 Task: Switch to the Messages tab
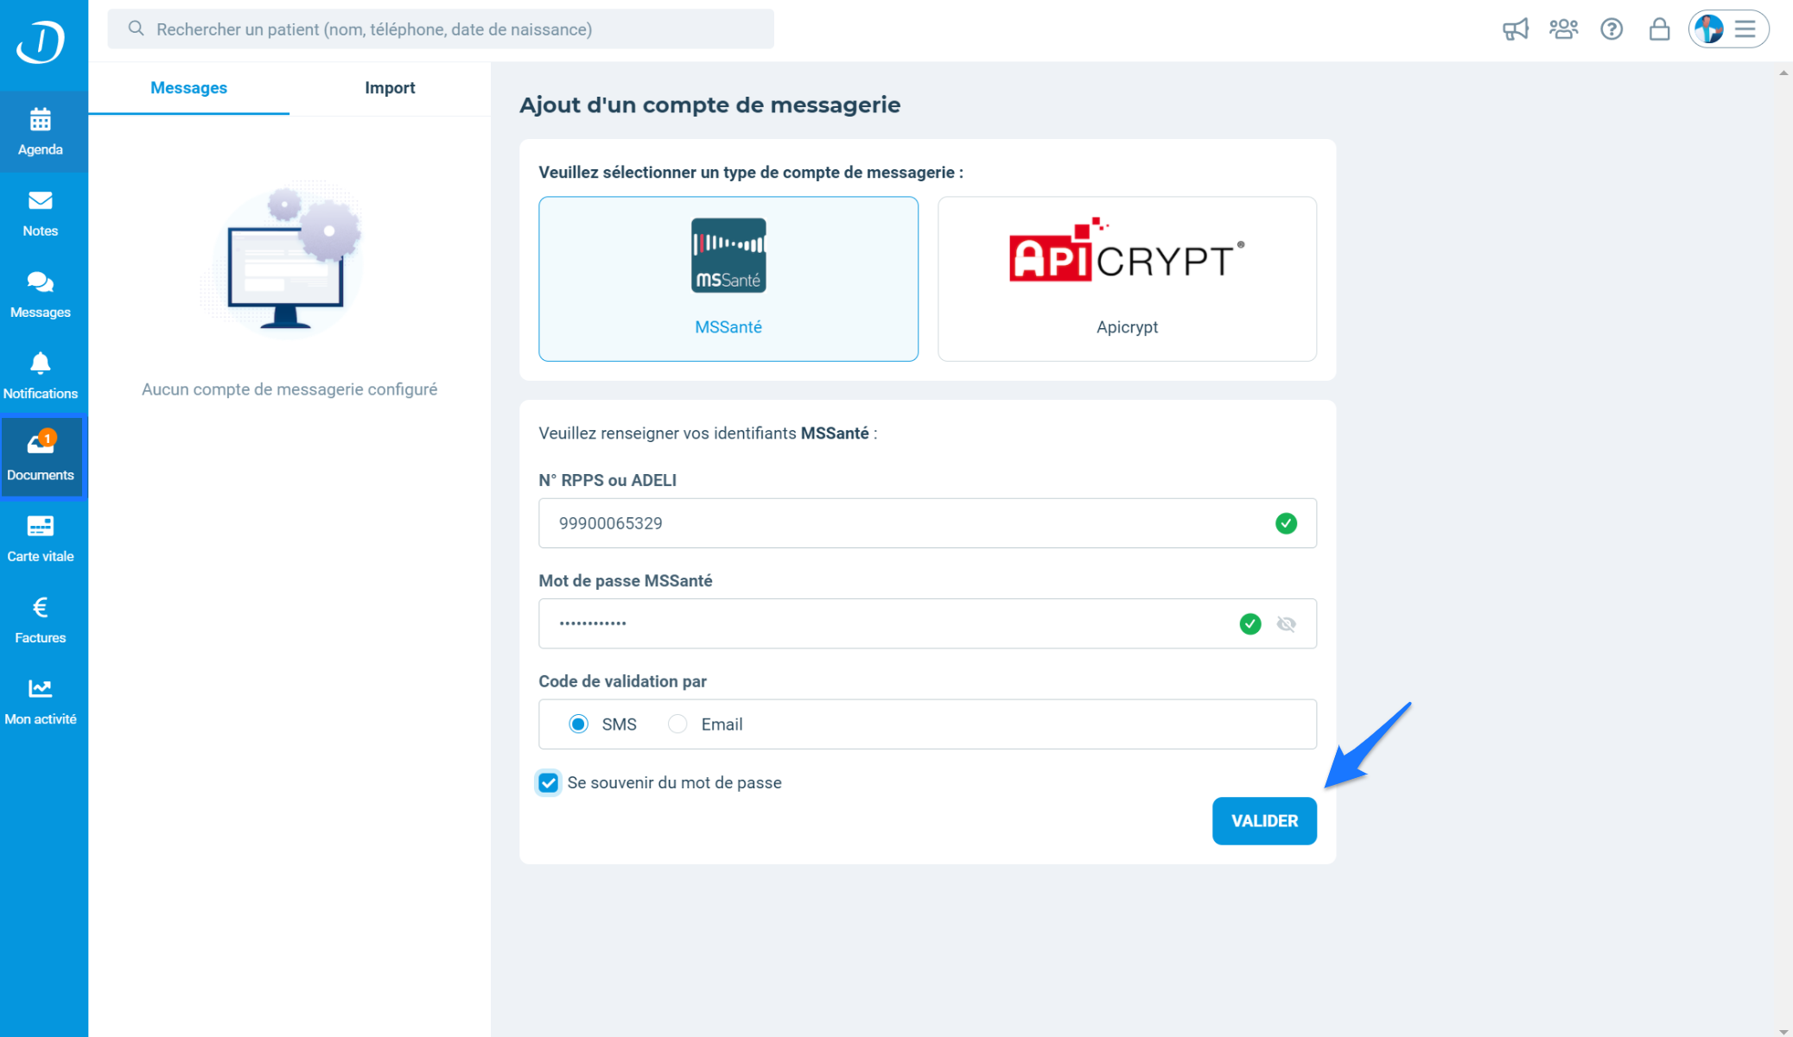point(188,88)
